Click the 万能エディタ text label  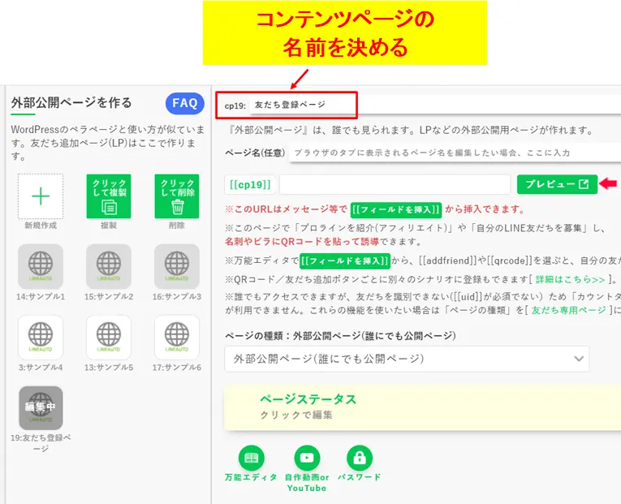pyautogui.click(x=251, y=477)
